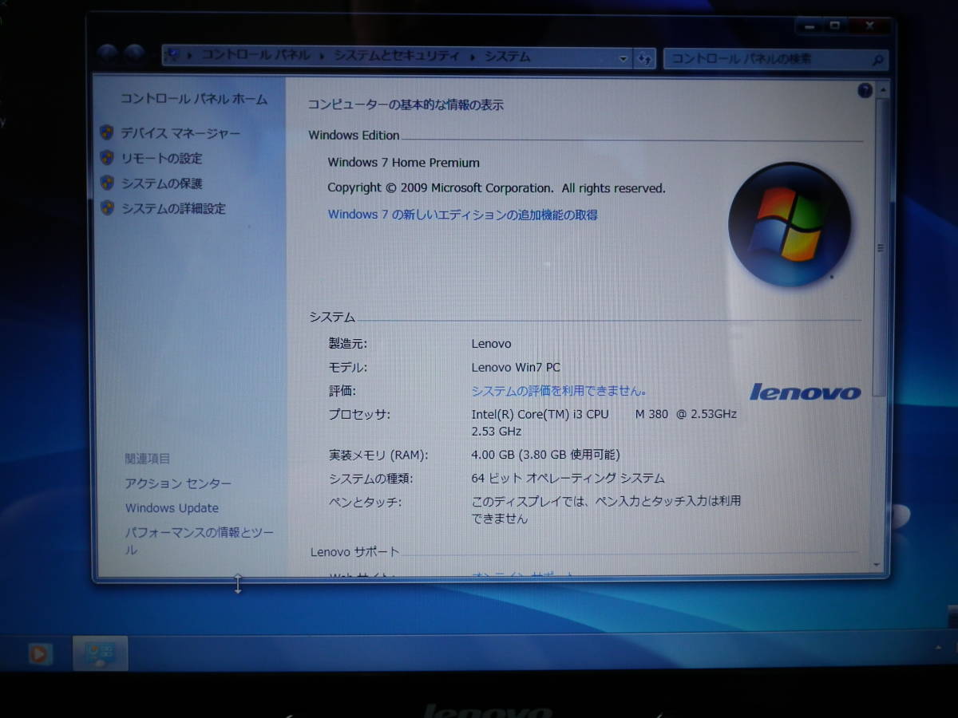Focus the Control Panel search field

[775, 59]
